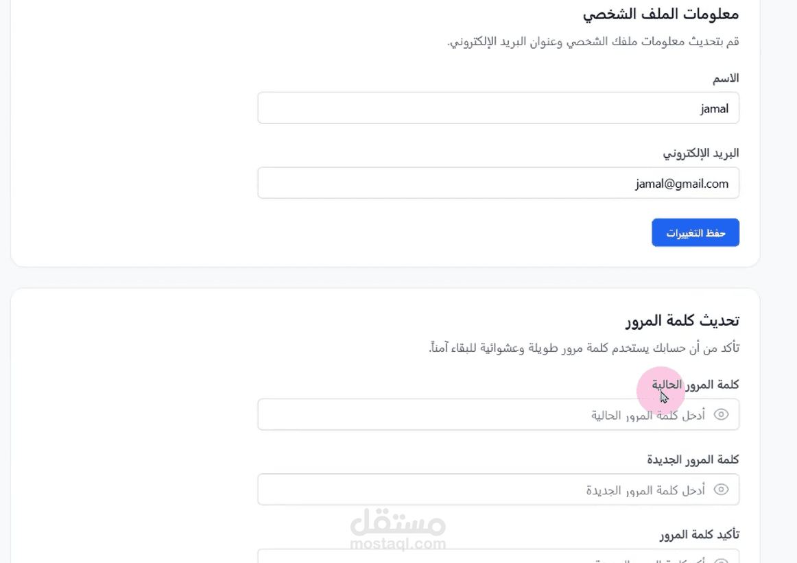This screenshot has height=563, width=797.
Task: Click the mostaql.com watermark text
Action: tap(398, 544)
